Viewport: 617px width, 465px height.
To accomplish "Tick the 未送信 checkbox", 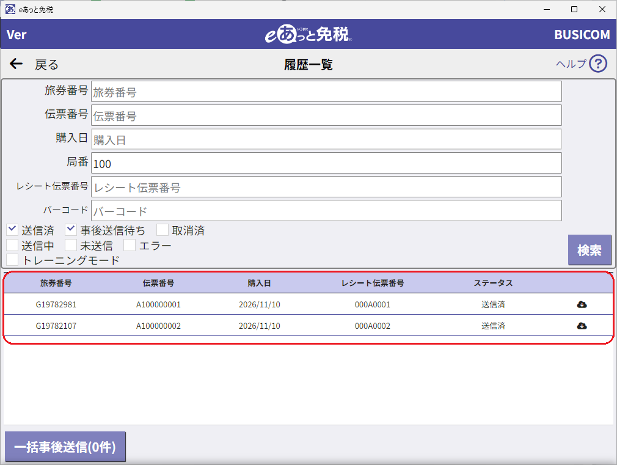I will click(71, 245).
